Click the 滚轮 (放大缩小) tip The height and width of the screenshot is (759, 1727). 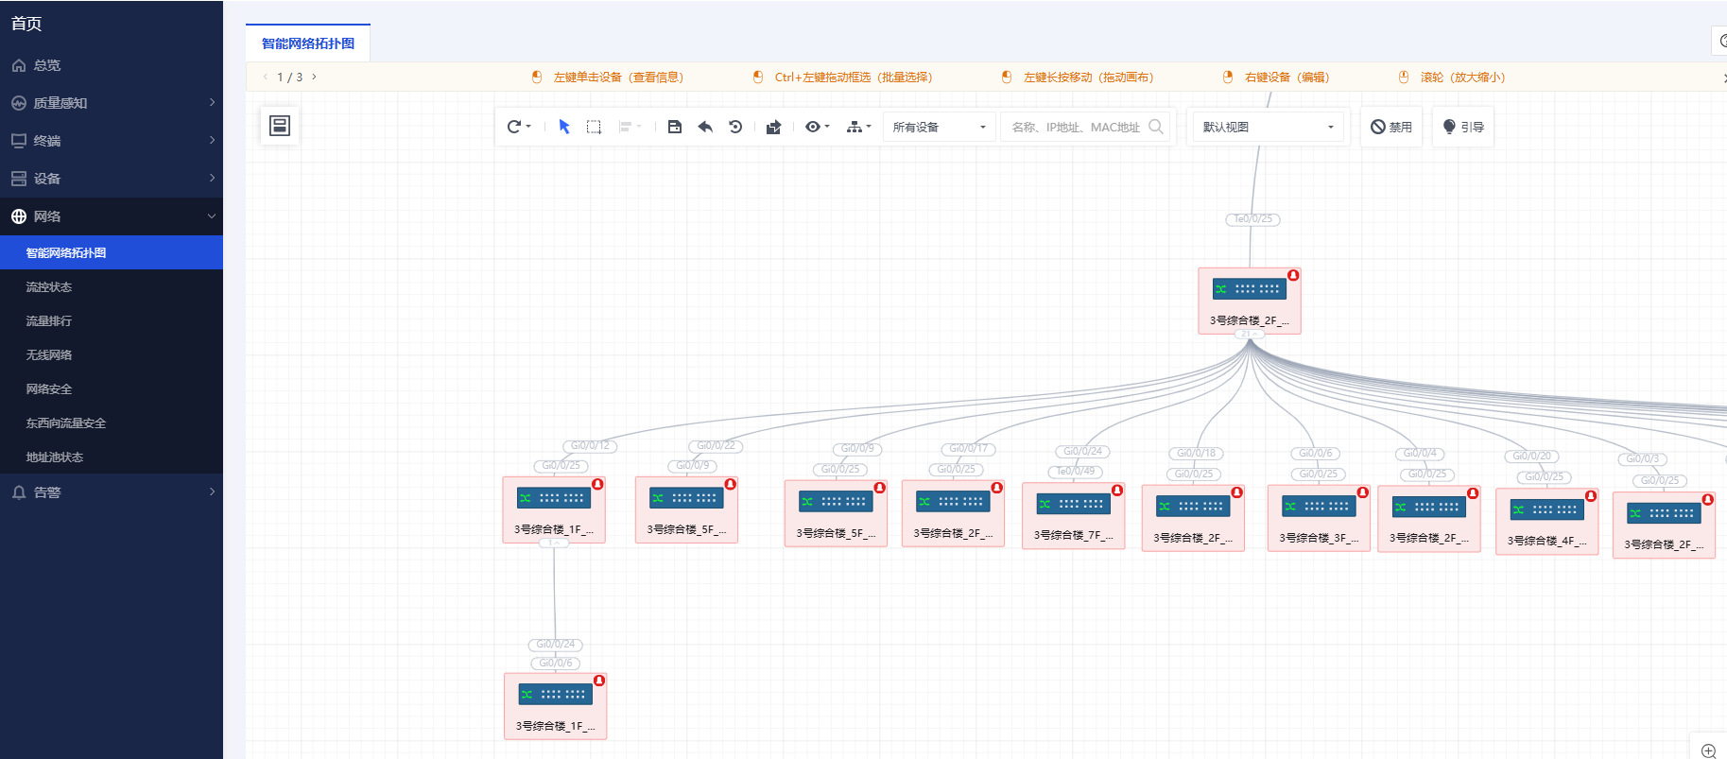point(1452,77)
